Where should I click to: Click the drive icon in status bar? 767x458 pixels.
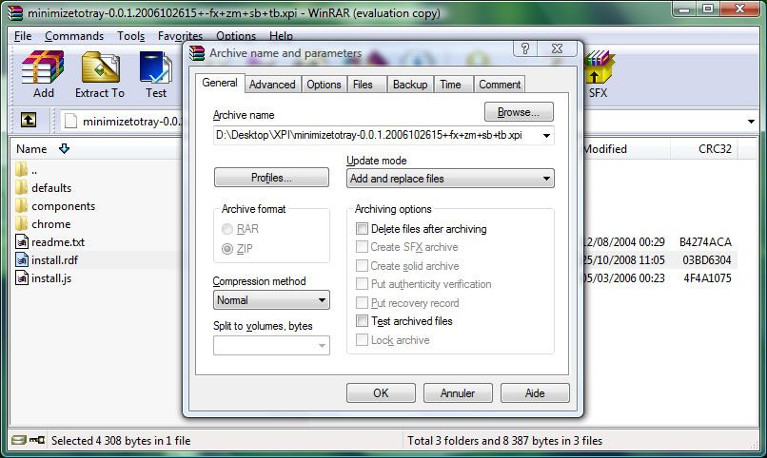[19, 441]
